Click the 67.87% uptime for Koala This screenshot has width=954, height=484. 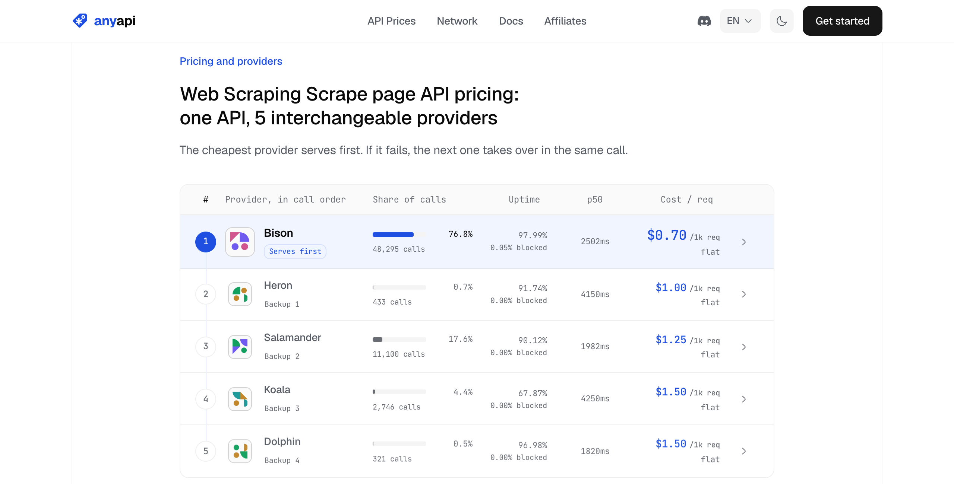[x=533, y=393]
